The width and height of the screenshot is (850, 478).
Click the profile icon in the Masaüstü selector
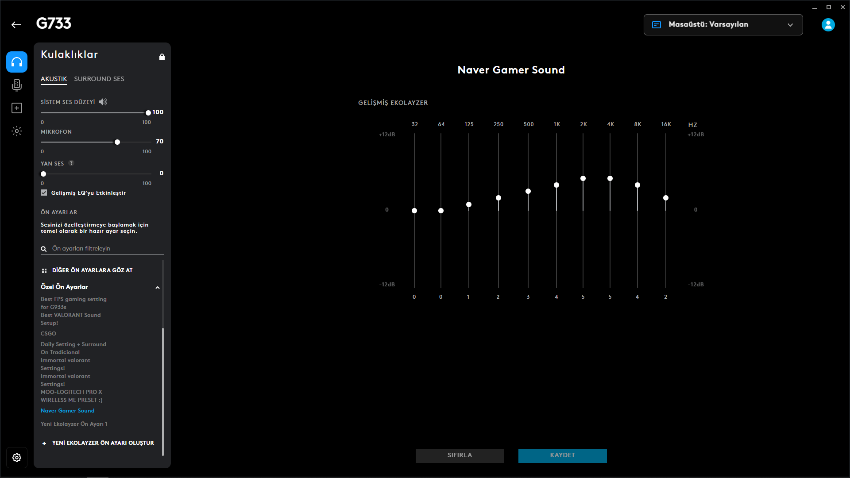[657, 25]
